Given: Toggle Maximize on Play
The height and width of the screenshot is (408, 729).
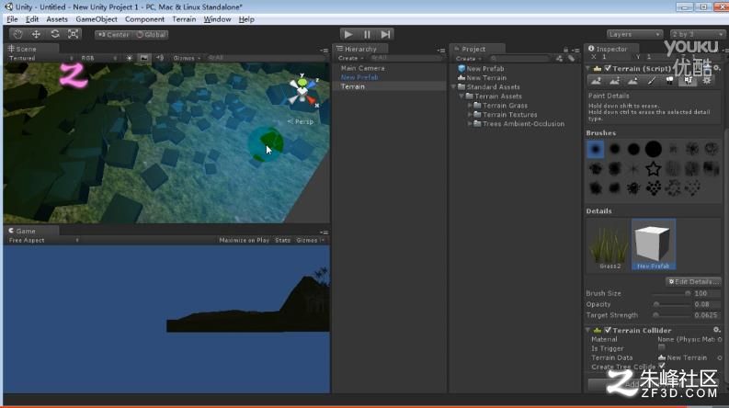Looking at the screenshot, I should [245, 240].
